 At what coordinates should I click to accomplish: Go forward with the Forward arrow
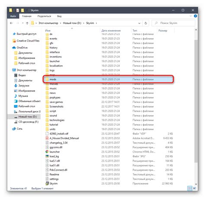(17, 23)
